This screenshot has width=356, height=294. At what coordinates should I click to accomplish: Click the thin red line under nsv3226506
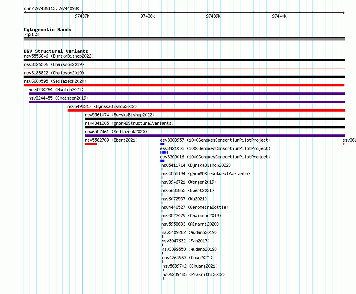click(x=184, y=68)
